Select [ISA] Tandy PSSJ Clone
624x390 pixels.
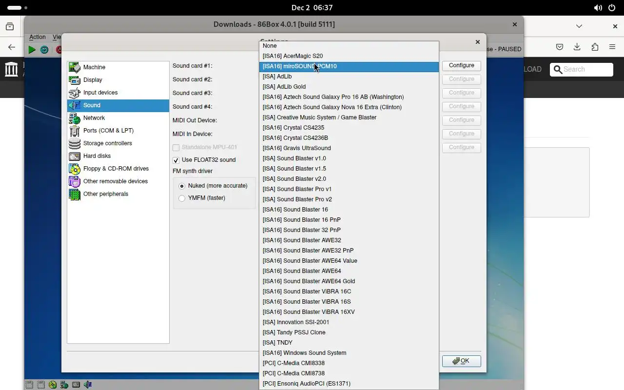pyautogui.click(x=349, y=332)
